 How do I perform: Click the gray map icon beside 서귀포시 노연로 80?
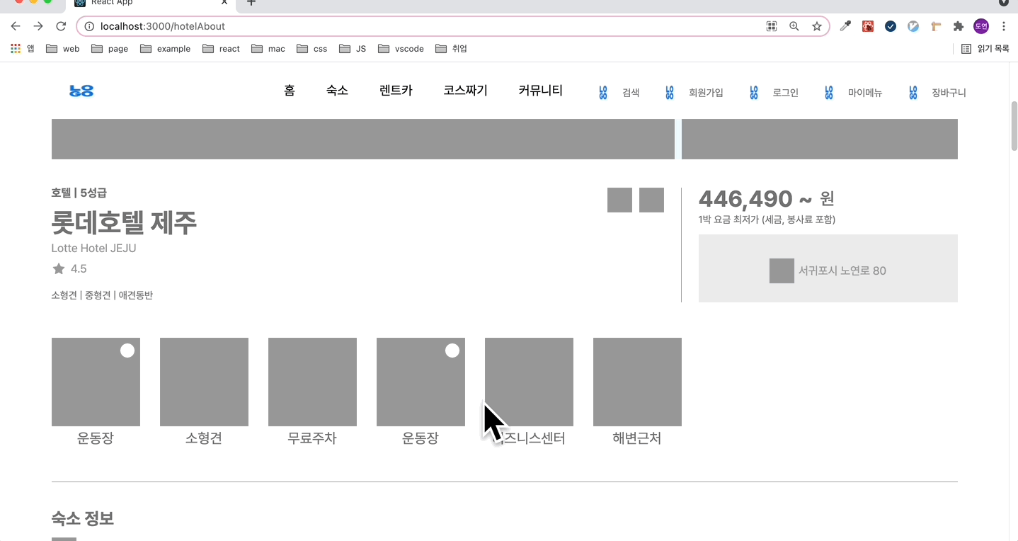pyautogui.click(x=782, y=271)
